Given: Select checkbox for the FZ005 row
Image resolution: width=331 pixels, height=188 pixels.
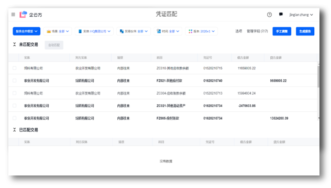Looking at the screenshot, I should point(14,118).
